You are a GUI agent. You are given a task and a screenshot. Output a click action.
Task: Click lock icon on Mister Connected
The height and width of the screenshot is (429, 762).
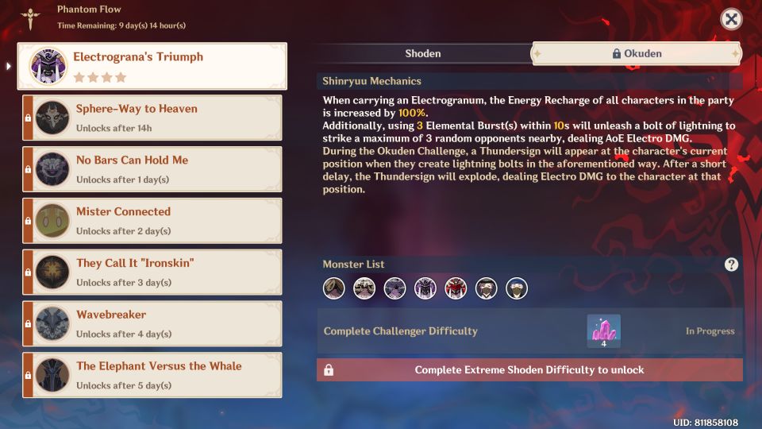[28, 221]
